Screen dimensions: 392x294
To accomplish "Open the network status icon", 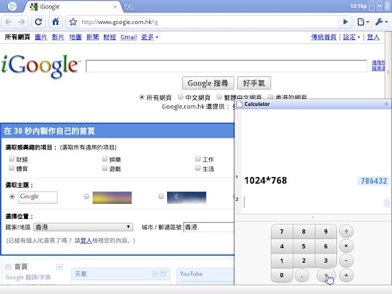I will 372,6.
